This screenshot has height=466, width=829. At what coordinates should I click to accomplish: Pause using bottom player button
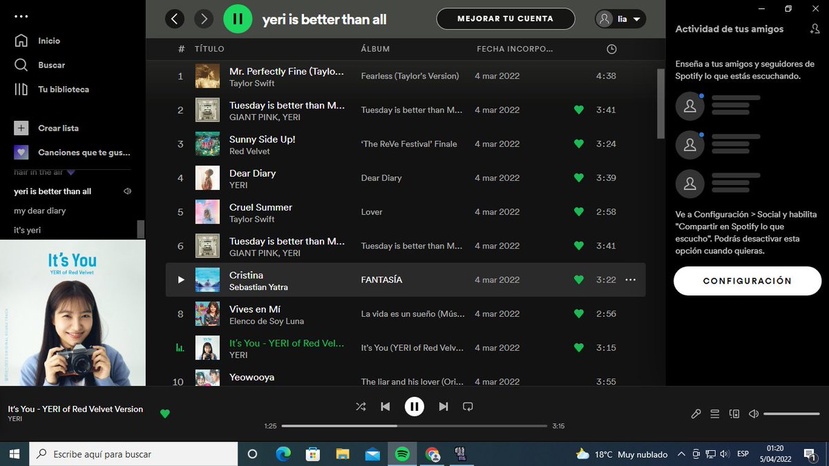tap(414, 407)
